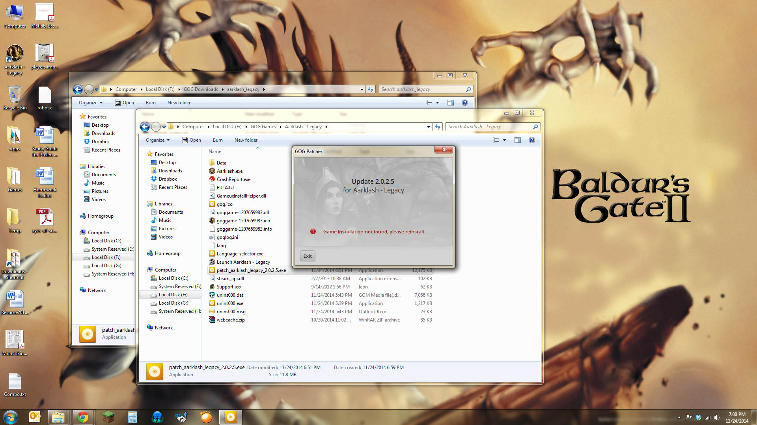Click Local Disk (F:) breadcrumb in front window

(227, 127)
